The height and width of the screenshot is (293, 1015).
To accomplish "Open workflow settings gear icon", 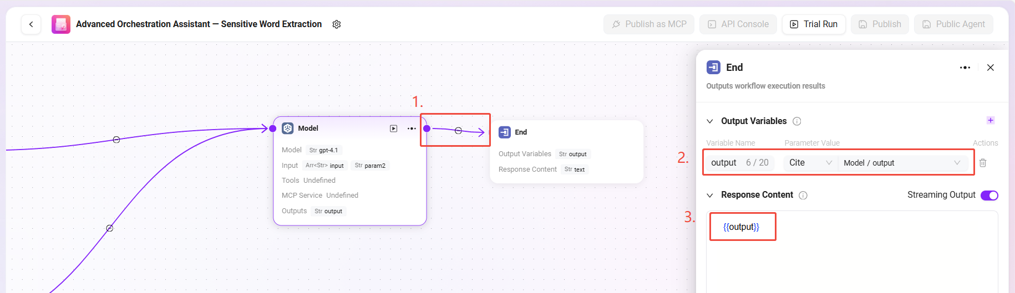I will click(337, 24).
